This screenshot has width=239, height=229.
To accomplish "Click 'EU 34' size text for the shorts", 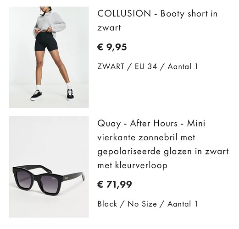I will 146,66.
